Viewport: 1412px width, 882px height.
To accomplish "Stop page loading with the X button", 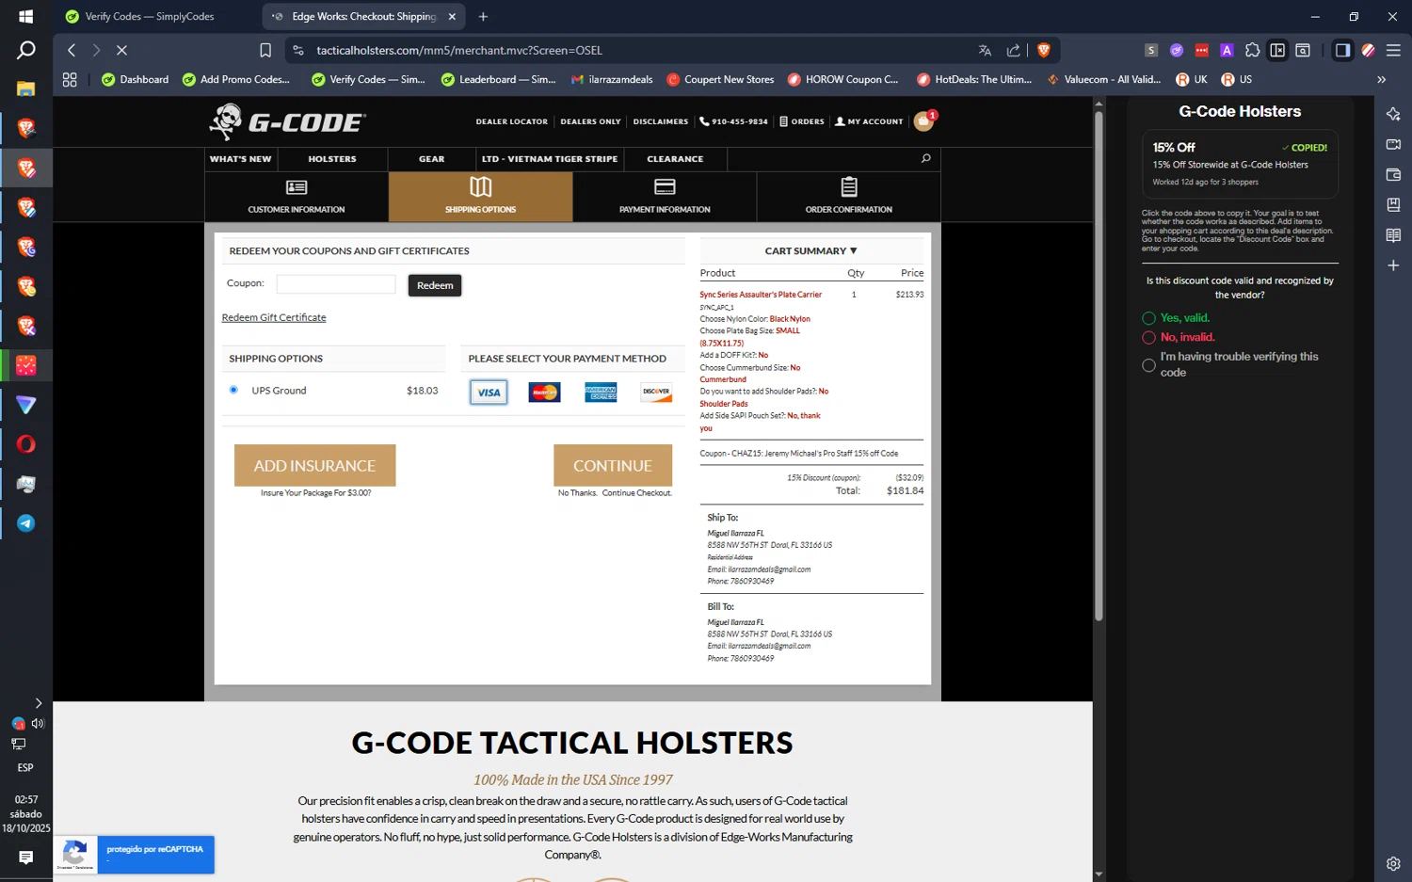I will [121, 50].
